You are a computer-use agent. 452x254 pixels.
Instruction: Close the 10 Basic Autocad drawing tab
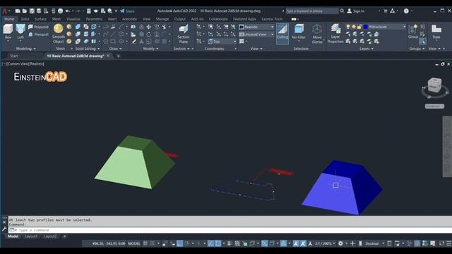click(x=108, y=56)
